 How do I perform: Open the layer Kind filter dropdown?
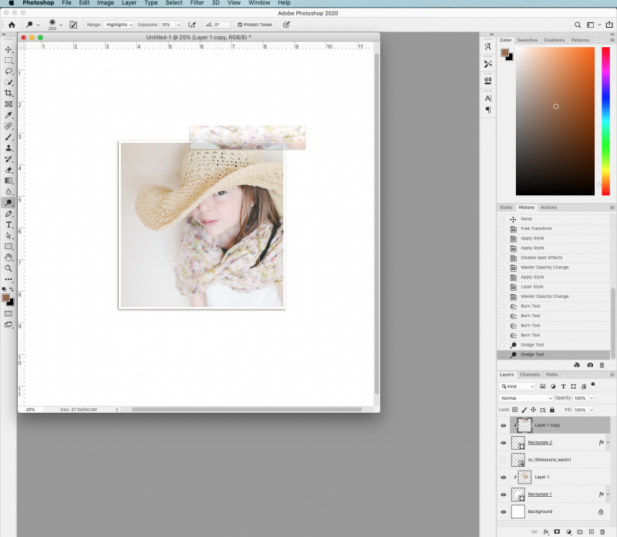[517, 387]
